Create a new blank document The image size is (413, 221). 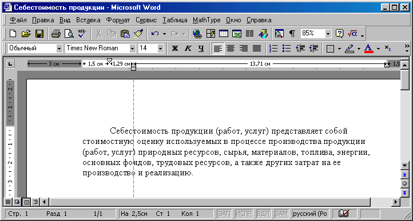click(x=13, y=34)
